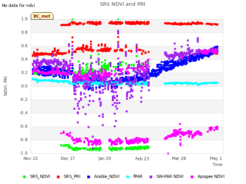Click the Jan 20 x-axis tick label
The height and width of the screenshot is (184, 246).
pos(105,158)
